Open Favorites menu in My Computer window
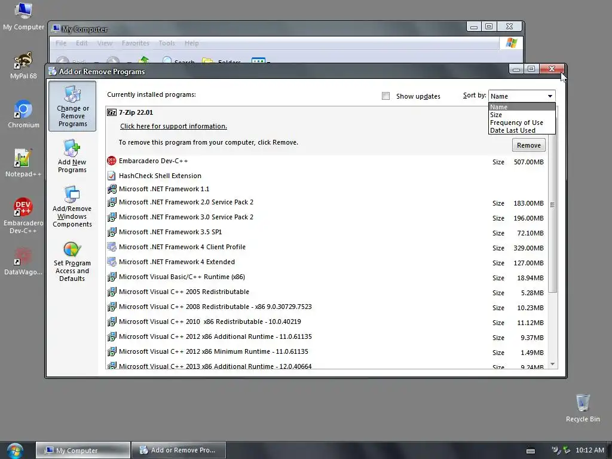Image resolution: width=612 pixels, height=459 pixels. pyautogui.click(x=136, y=43)
